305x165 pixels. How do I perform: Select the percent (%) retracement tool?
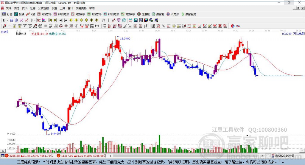click(164, 26)
